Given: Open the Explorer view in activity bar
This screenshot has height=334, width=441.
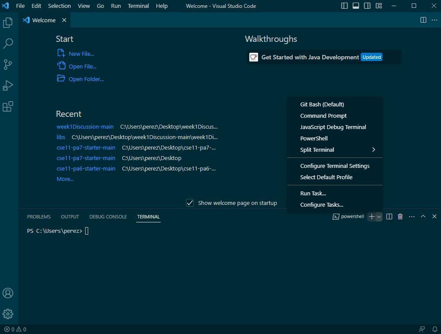Looking at the screenshot, I should point(8,23).
